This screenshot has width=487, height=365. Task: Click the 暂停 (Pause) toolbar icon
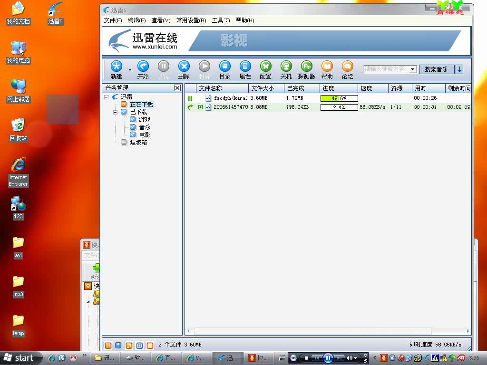click(164, 70)
